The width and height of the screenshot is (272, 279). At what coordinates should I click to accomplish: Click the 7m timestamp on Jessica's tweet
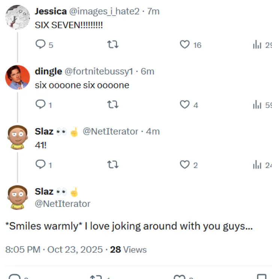click(x=153, y=11)
